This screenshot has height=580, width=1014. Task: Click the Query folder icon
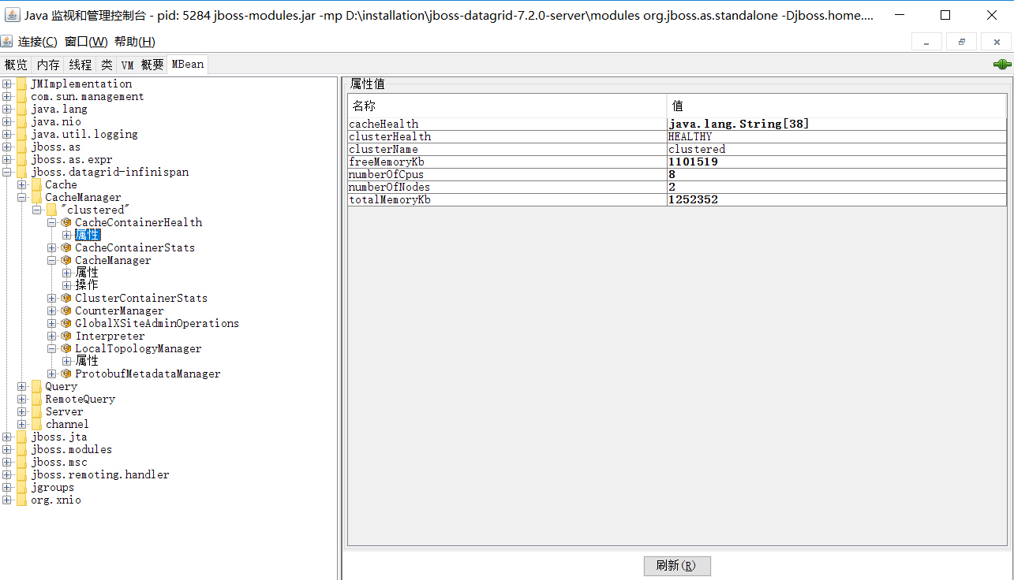click(x=36, y=387)
